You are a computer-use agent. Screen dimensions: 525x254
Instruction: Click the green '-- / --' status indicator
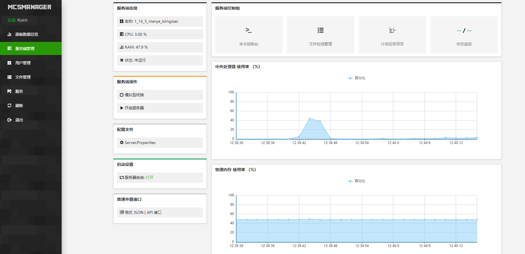pyautogui.click(x=464, y=31)
